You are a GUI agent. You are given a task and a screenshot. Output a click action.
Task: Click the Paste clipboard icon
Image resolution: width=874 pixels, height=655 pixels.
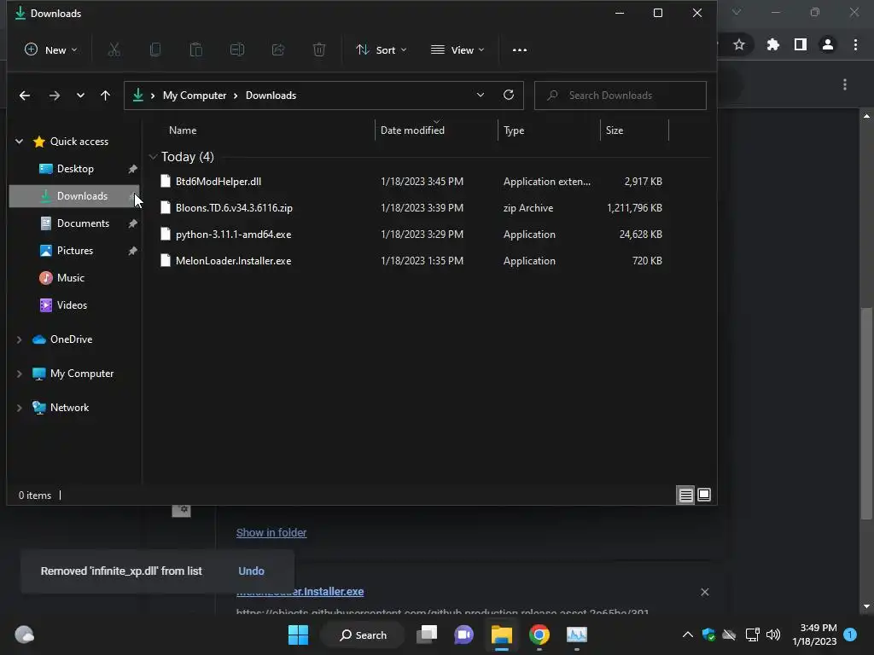[x=196, y=50]
